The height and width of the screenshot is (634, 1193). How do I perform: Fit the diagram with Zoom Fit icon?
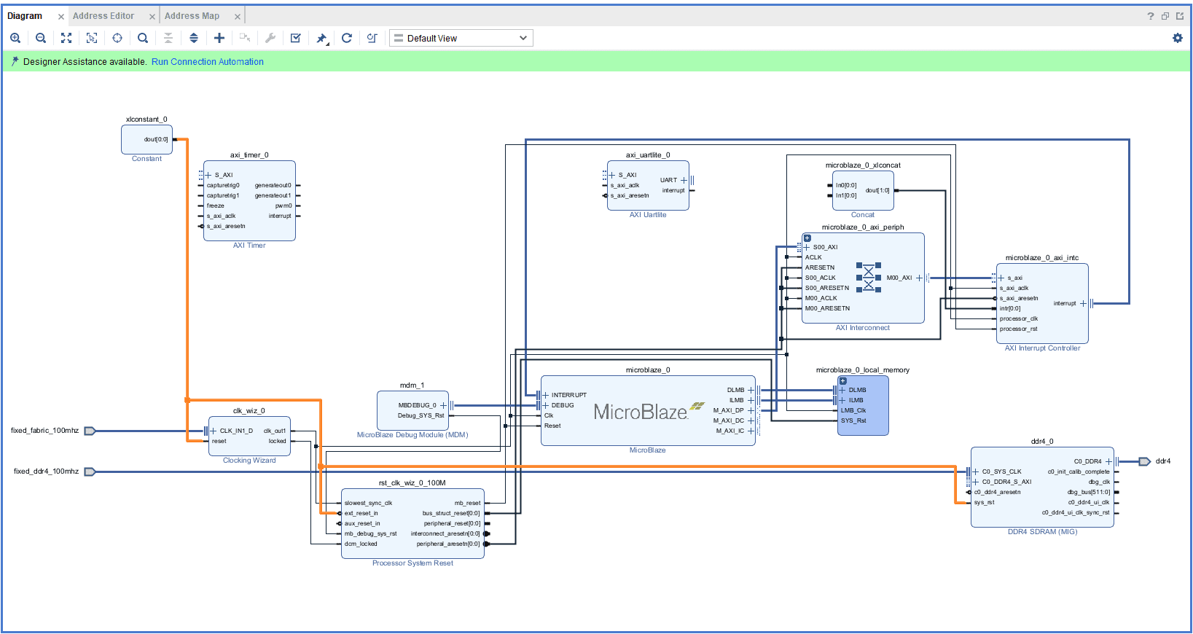pyautogui.click(x=66, y=38)
